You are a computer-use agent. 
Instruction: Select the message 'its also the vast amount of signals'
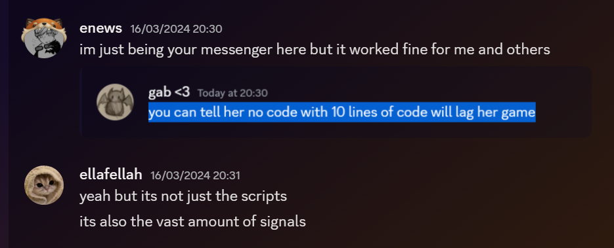(192, 221)
